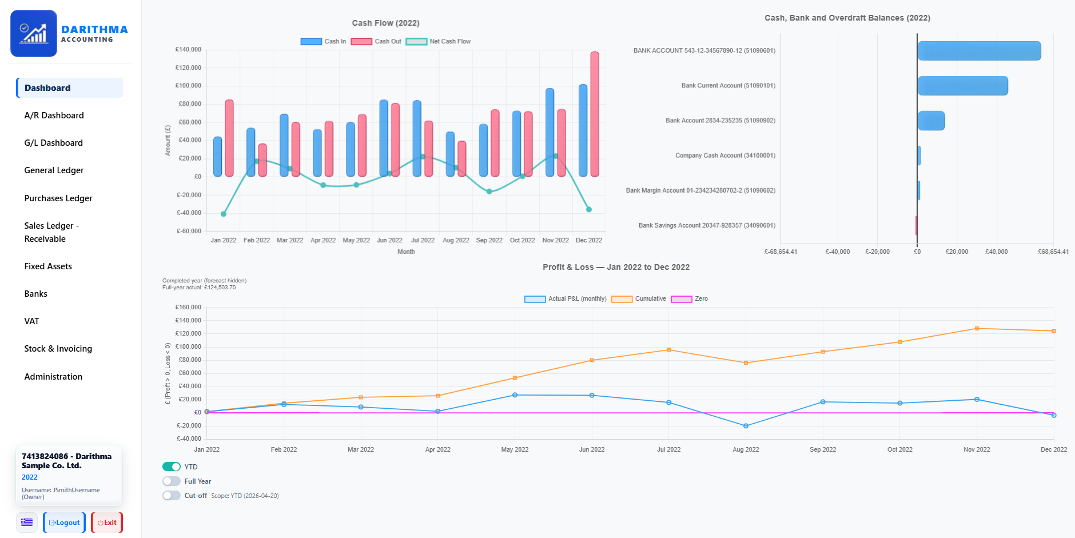This screenshot has height=538, width=1075.
Task: Click the Dec 2022 Cash Out bar
Action: coord(595,114)
